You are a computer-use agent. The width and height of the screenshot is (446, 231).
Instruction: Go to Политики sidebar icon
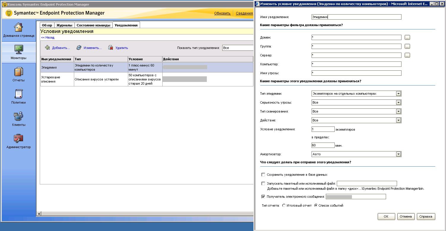(x=18, y=94)
